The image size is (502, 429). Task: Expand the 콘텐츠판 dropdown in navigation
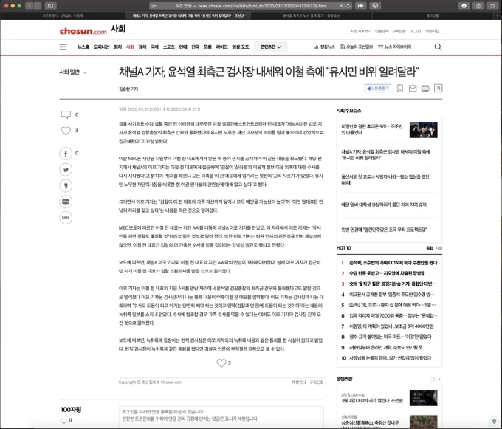(270, 47)
